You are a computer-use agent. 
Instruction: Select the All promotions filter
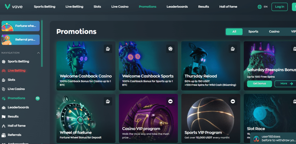click(234, 32)
